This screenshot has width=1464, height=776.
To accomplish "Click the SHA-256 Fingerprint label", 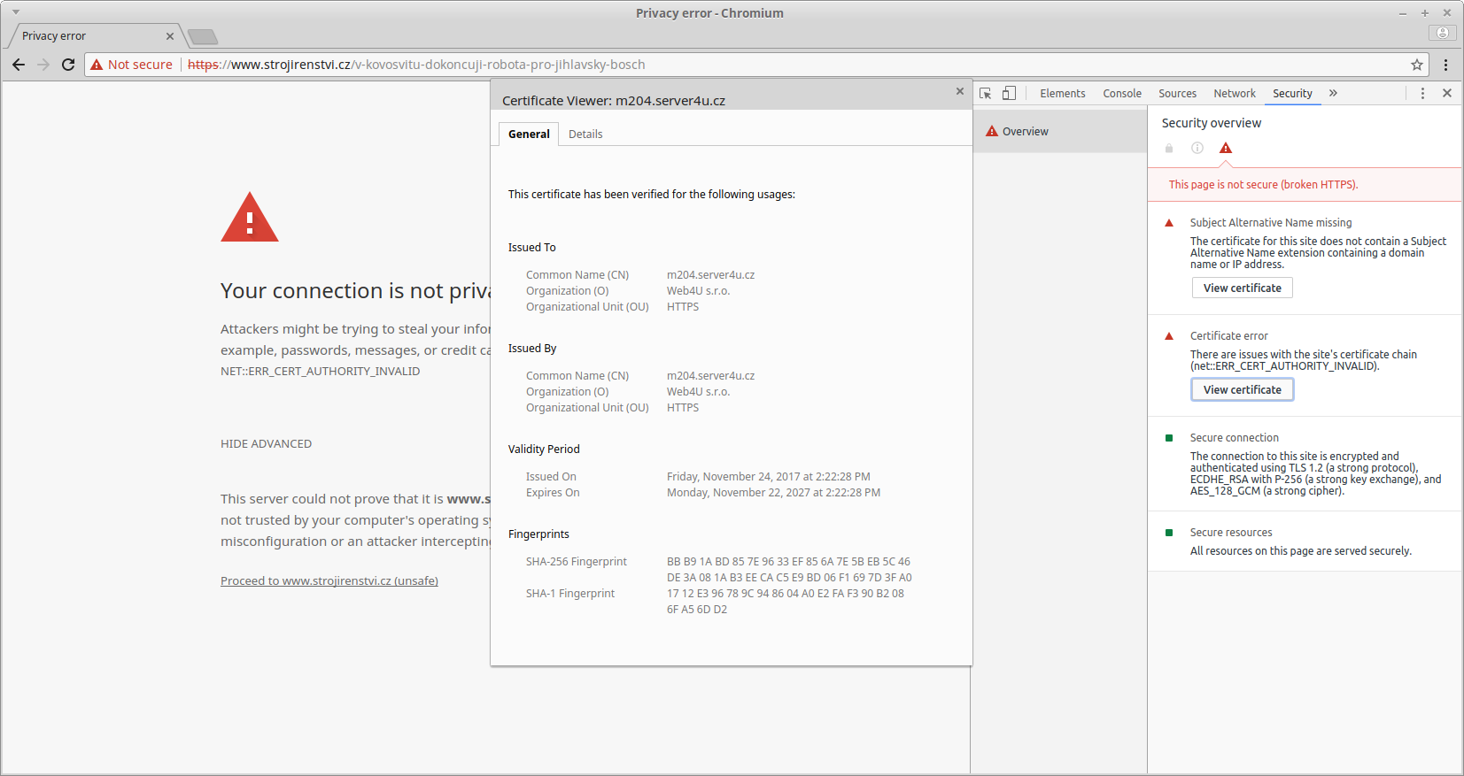I will [x=576, y=562].
